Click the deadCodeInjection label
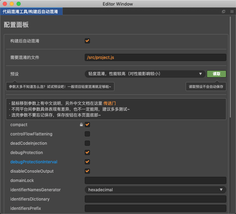The width and height of the screenshot is (236, 214). pos(29,143)
